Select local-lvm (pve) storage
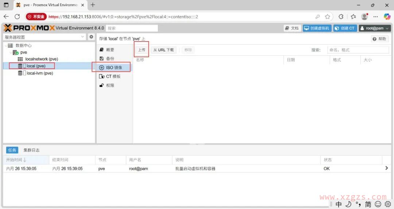Image resolution: width=394 pixels, height=209 pixels. (39, 73)
